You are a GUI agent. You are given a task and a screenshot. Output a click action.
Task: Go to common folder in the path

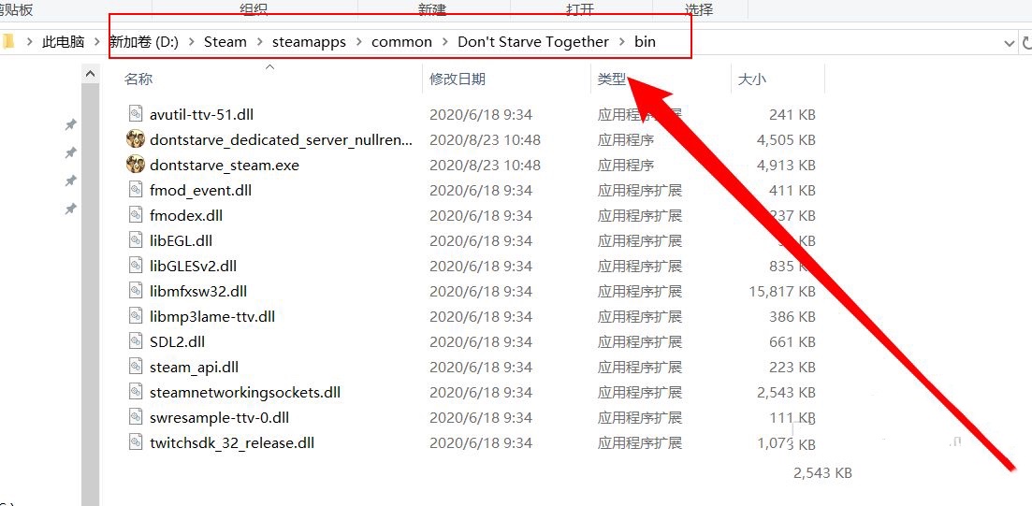point(401,42)
